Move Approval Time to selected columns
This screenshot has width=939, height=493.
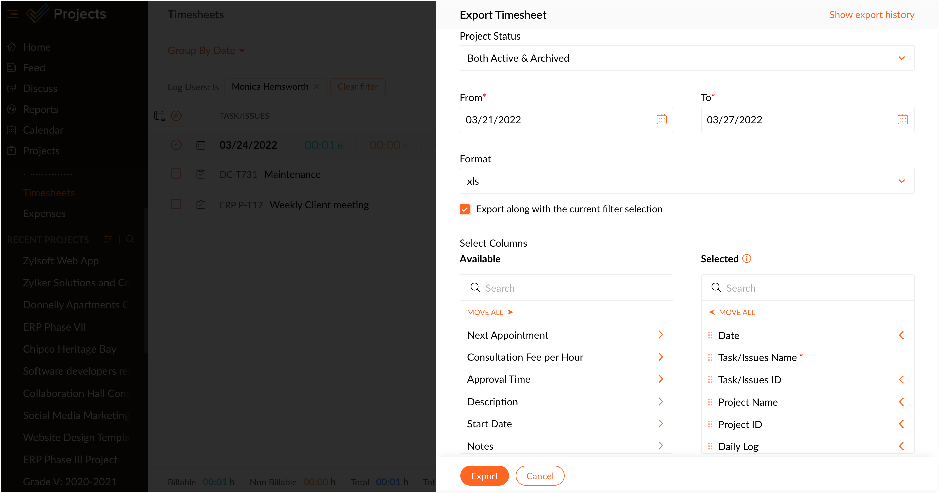(x=660, y=379)
